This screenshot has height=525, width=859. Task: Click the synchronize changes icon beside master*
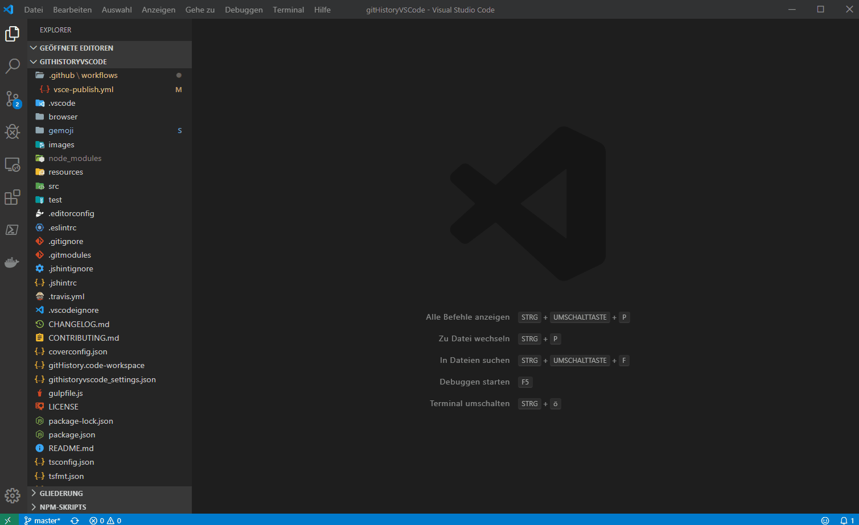coord(74,520)
